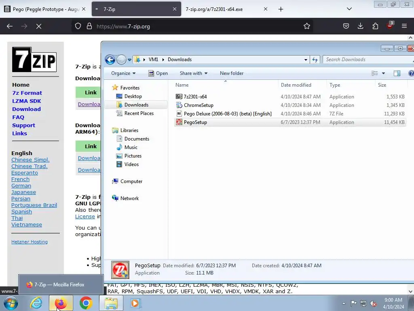Go back in Explorer window

pyautogui.click(x=110, y=60)
